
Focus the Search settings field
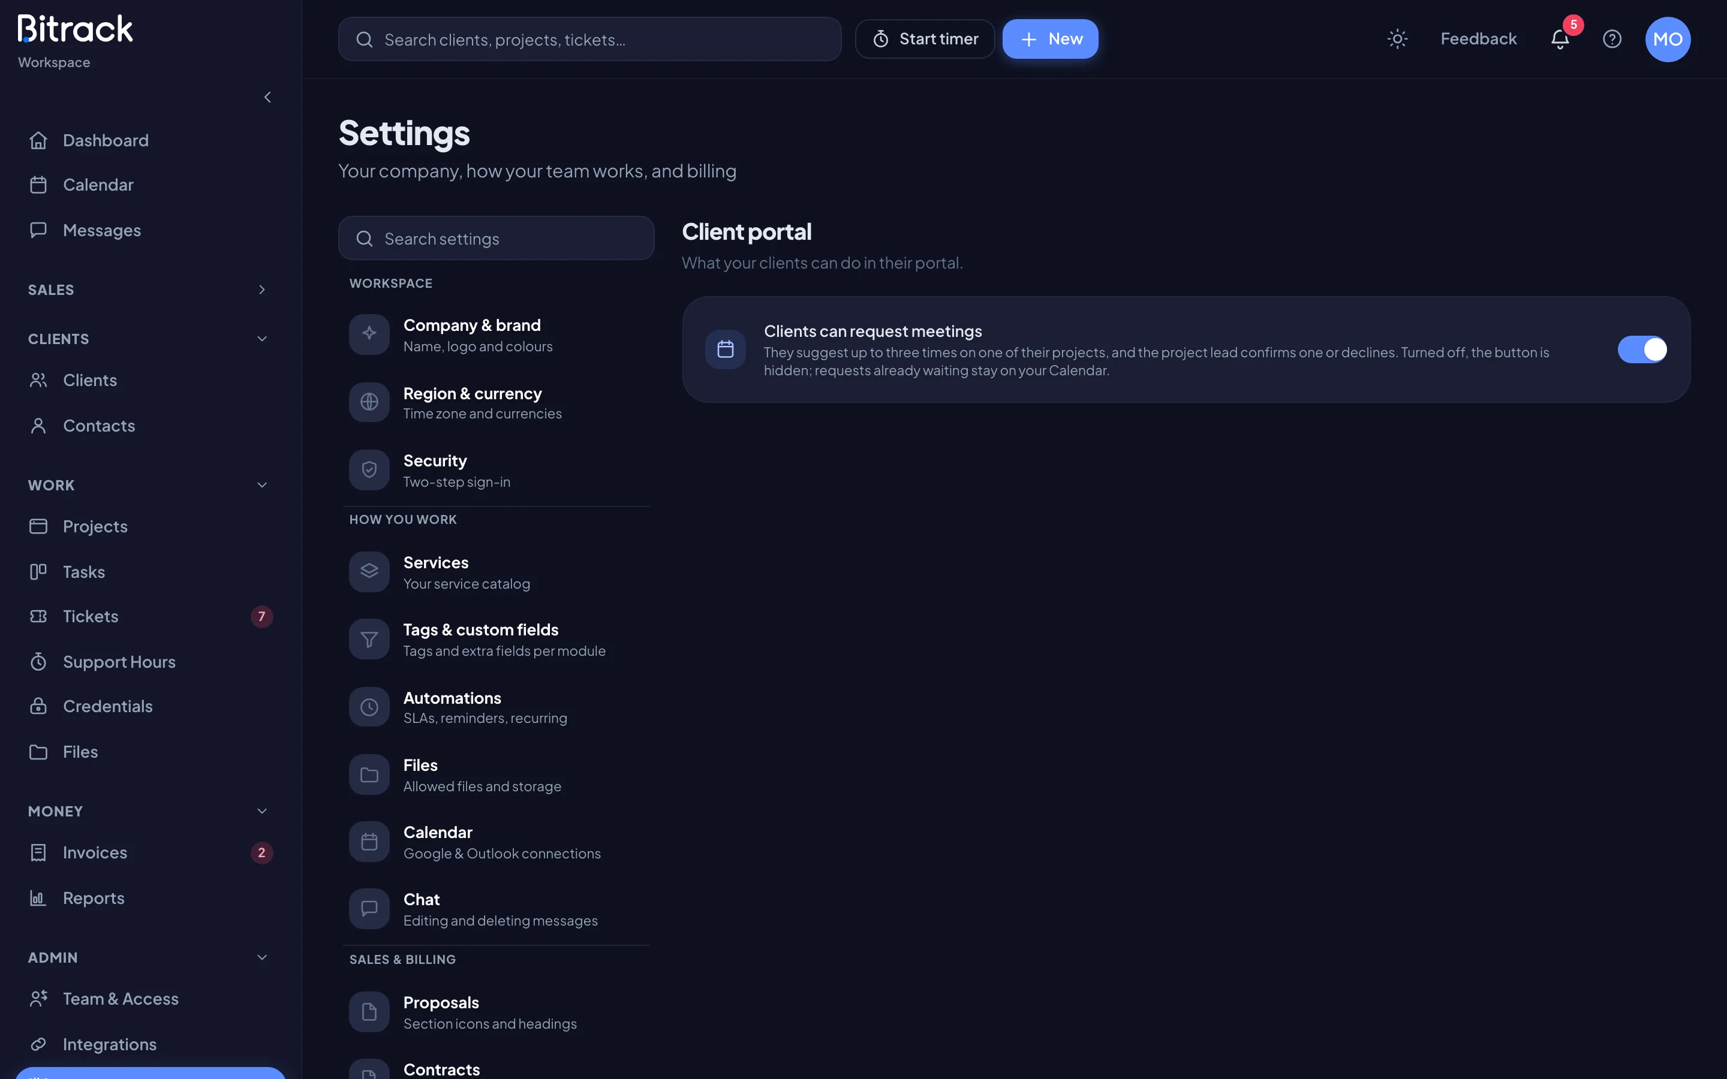click(496, 239)
